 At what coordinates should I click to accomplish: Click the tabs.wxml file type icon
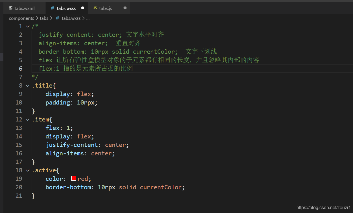11,8
